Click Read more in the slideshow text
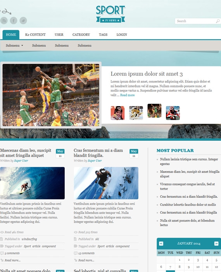This screenshot has width=221, height=272. (128, 95)
